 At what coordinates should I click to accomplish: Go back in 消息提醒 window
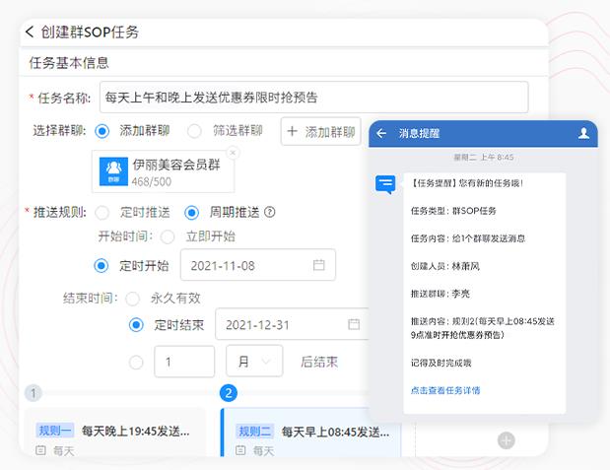[381, 133]
